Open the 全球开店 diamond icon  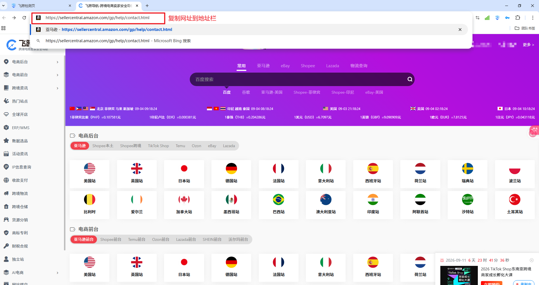(6, 114)
